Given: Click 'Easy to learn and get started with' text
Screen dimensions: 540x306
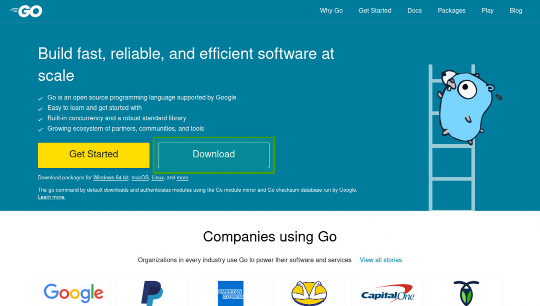Looking at the screenshot, I should 94,108.
